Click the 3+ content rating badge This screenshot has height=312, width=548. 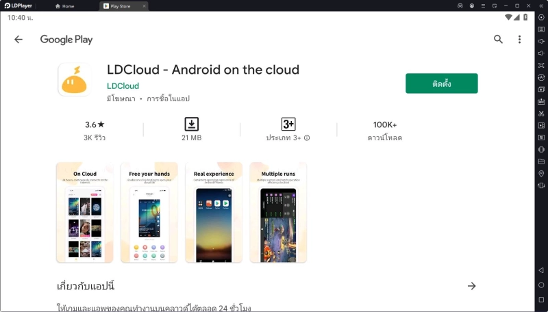point(288,124)
